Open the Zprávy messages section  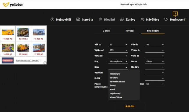point(131,20)
